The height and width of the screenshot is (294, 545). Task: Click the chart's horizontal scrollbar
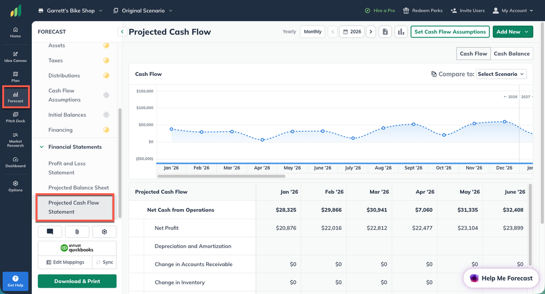pos(221,176)
